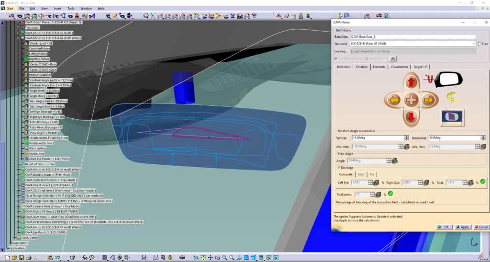
Task: Select the Complete IF Blockage tab
Action: pos(345,174)
